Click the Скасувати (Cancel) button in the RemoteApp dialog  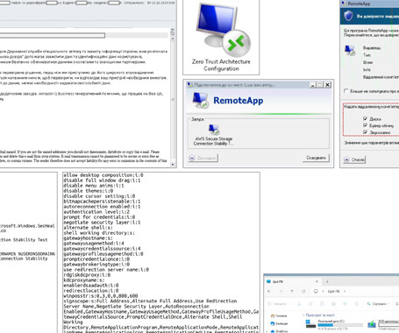(316, 158)
